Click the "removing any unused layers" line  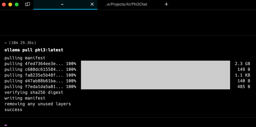click(x=38, y=104)
